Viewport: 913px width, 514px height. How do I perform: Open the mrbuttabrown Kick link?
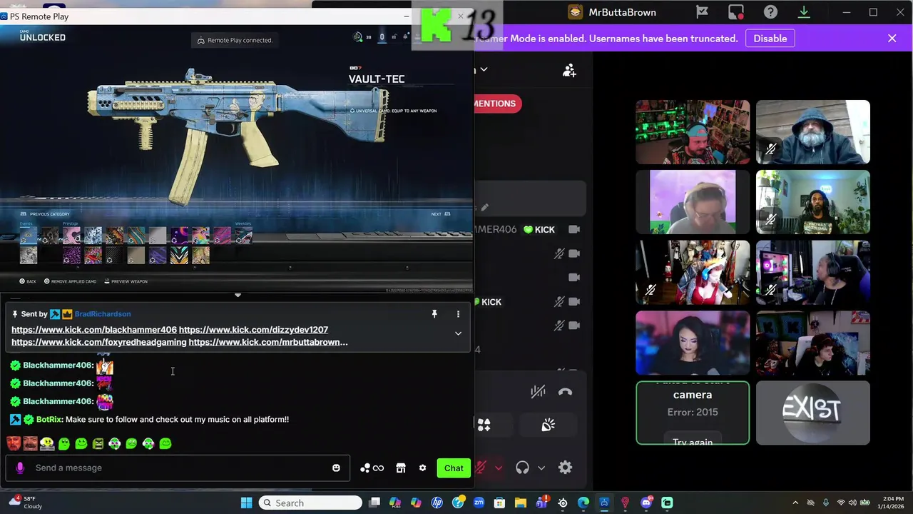(x=268, y=342)
